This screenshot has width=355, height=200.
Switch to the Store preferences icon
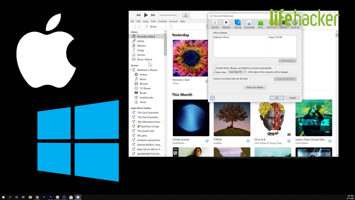pyautogui.click(x=260, y=23)
